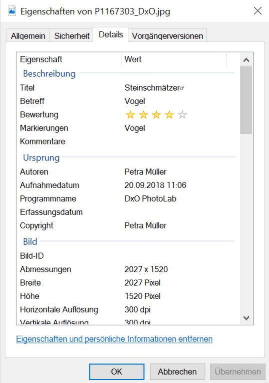Click the JPG file icon in title bar
This screenshot has width=269, height=383.
point(12,11)
